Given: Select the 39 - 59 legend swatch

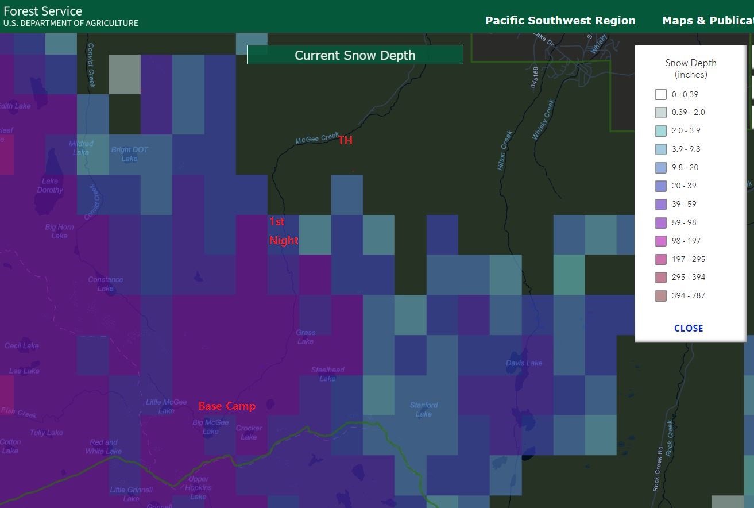Looking at the screenshot, I should [661, 204].
